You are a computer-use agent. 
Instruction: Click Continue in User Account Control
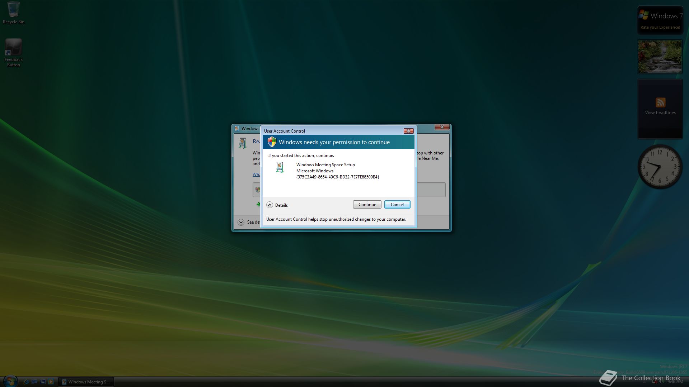click(367, 205)
